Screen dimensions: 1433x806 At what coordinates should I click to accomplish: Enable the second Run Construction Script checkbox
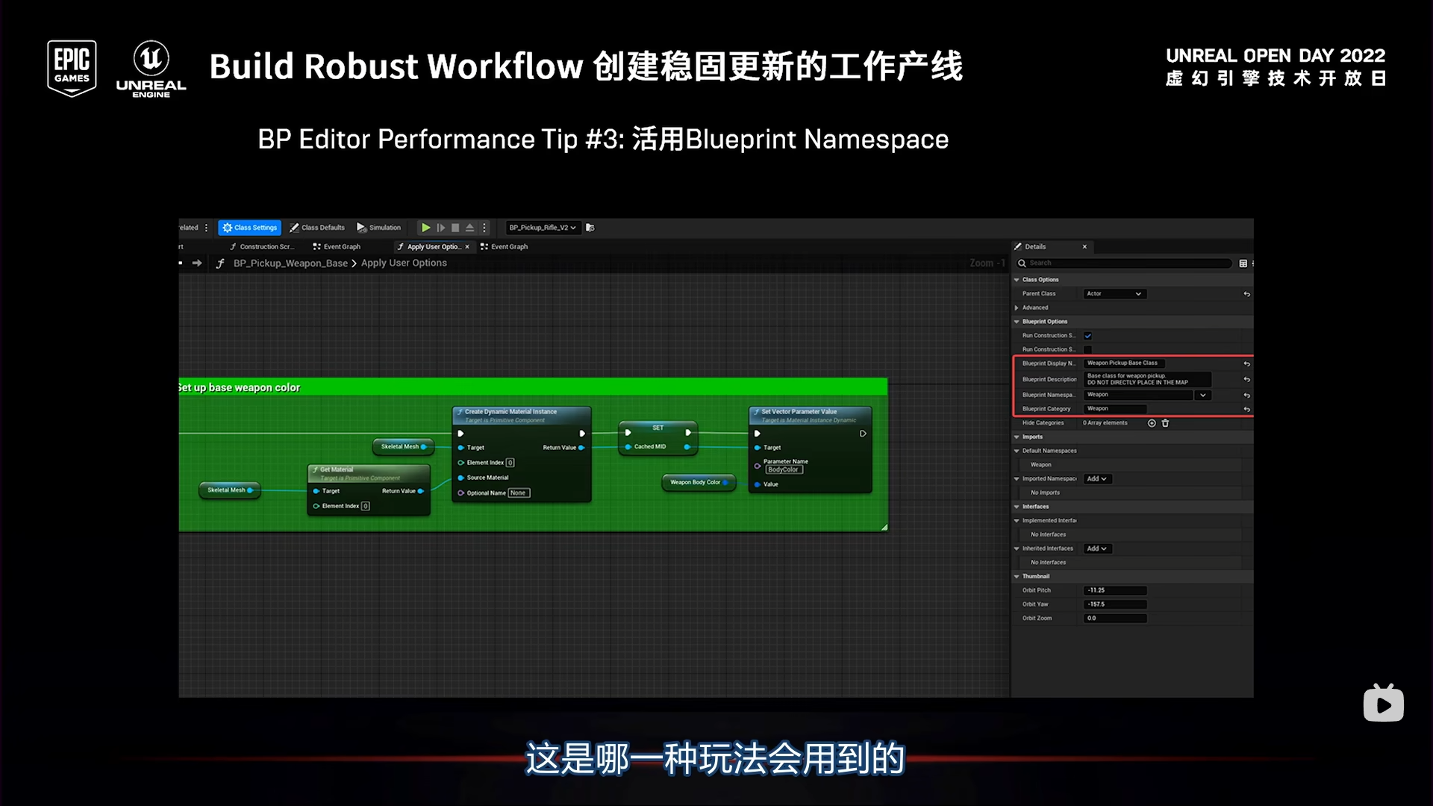coord(1087,350)
